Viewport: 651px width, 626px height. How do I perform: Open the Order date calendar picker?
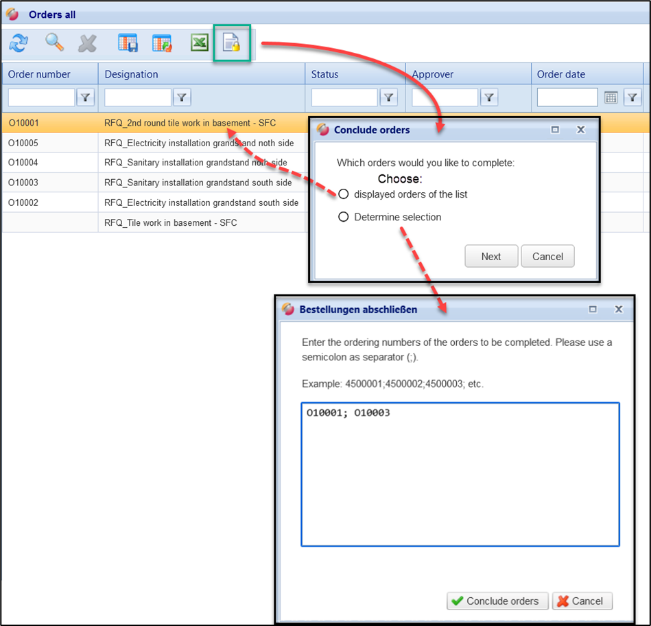[611, 97]
